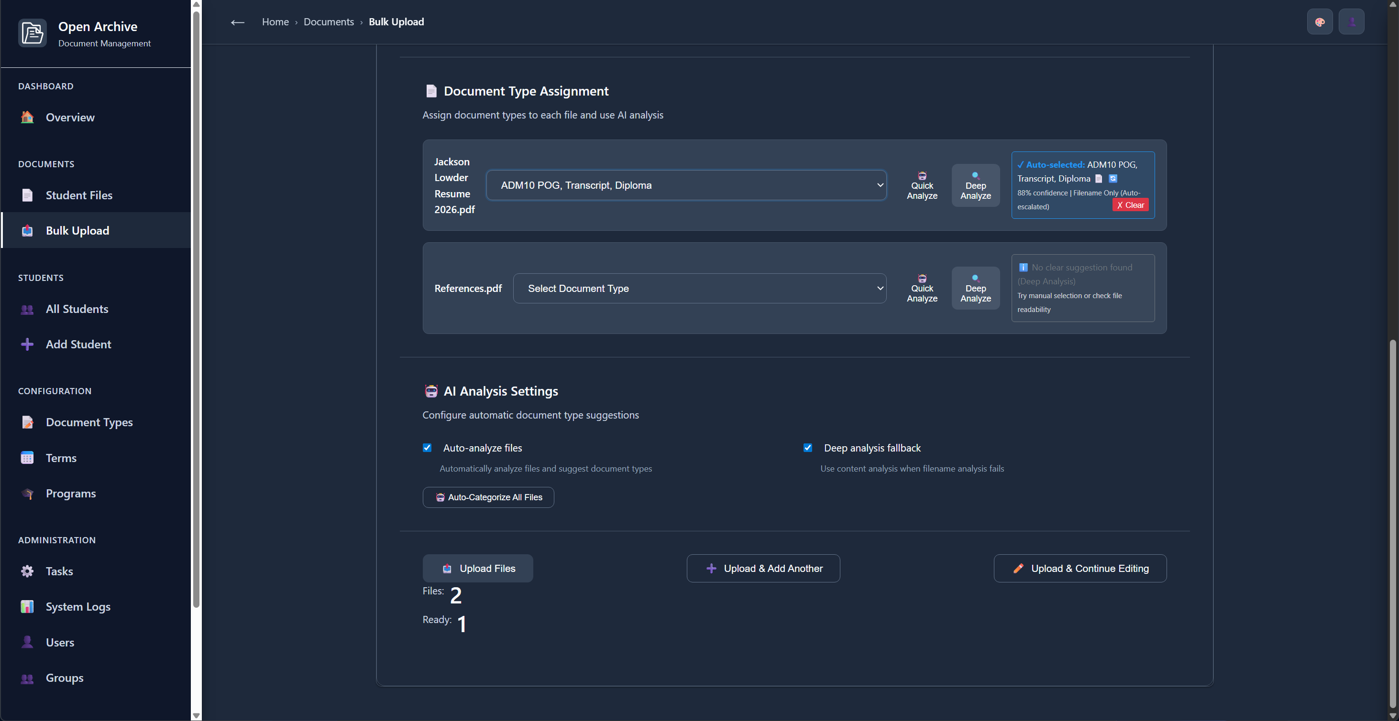Image resolution: width=1399 pixels, height=721 pixels.
Task: Select Bulk Upload in the sidebar
Action: coord(96,231)
